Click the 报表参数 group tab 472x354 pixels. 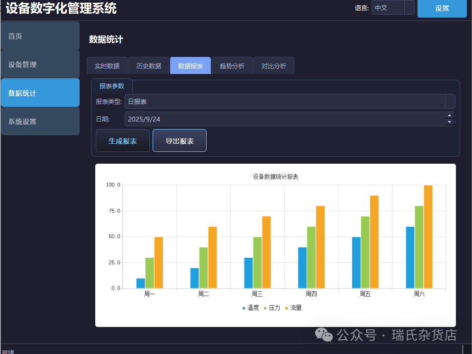click(x=112, y=86)
